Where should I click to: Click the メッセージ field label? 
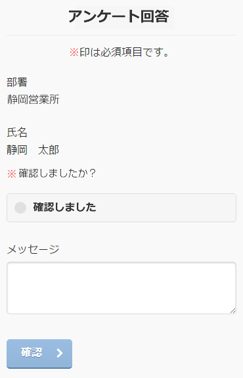coord(33,249)
